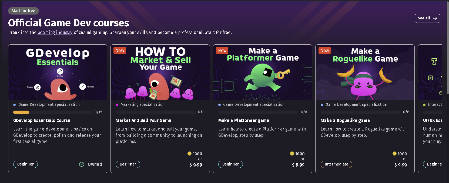Click the Make a Platformer game title
Image resolution: width=449 pixels, height=183 pixels.
(244, 120)
